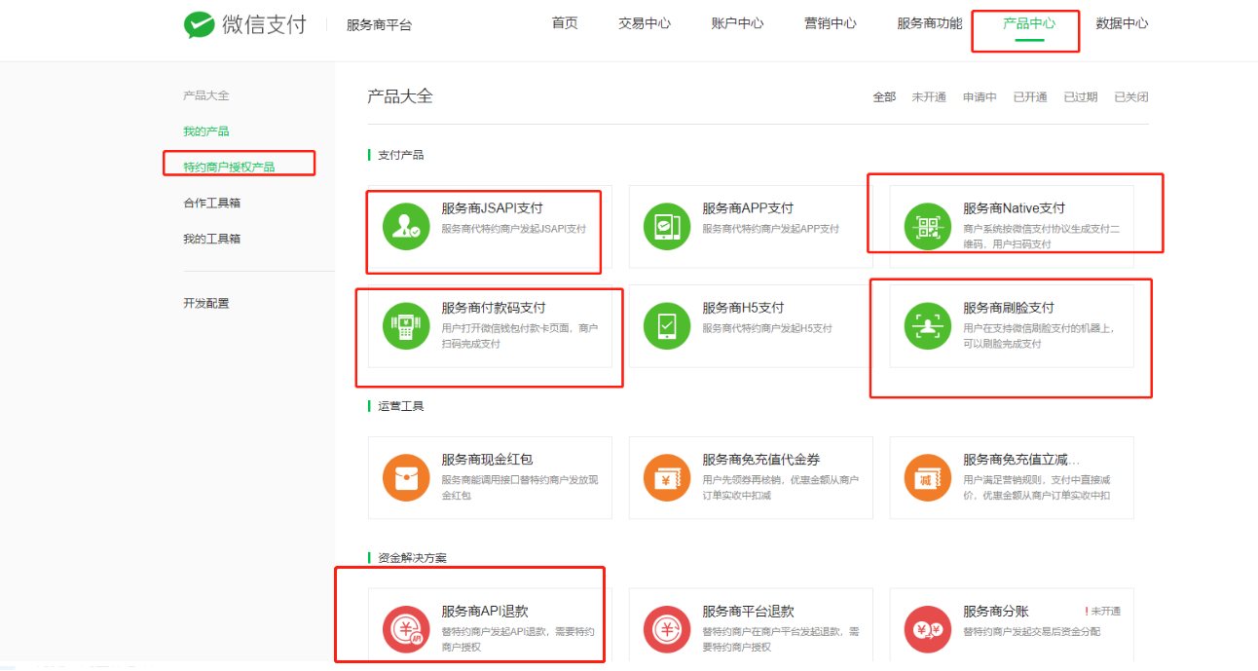1258x671 pixels.
Task: Open the 数据中心 navigation tab
Action: tap(1122, 23)
